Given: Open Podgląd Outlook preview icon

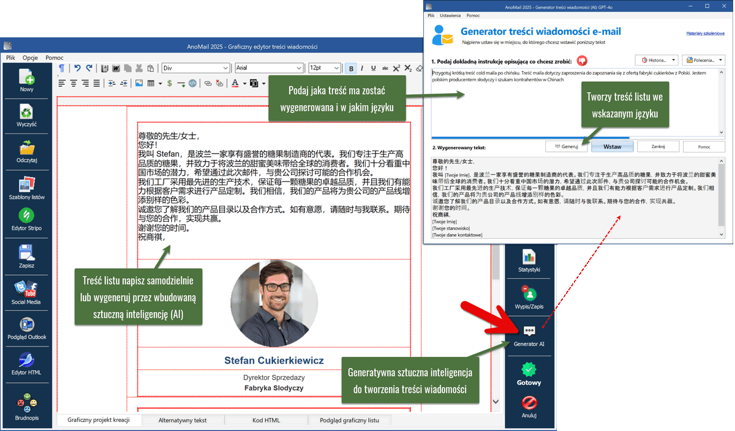Looking at the screenshot, I should click(27, 324).
